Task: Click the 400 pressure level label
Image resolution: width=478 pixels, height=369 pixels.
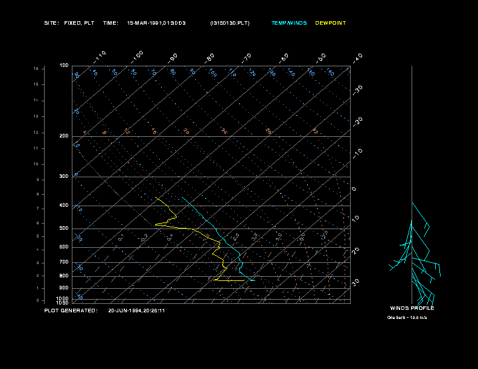Action: tap(64, 205)
